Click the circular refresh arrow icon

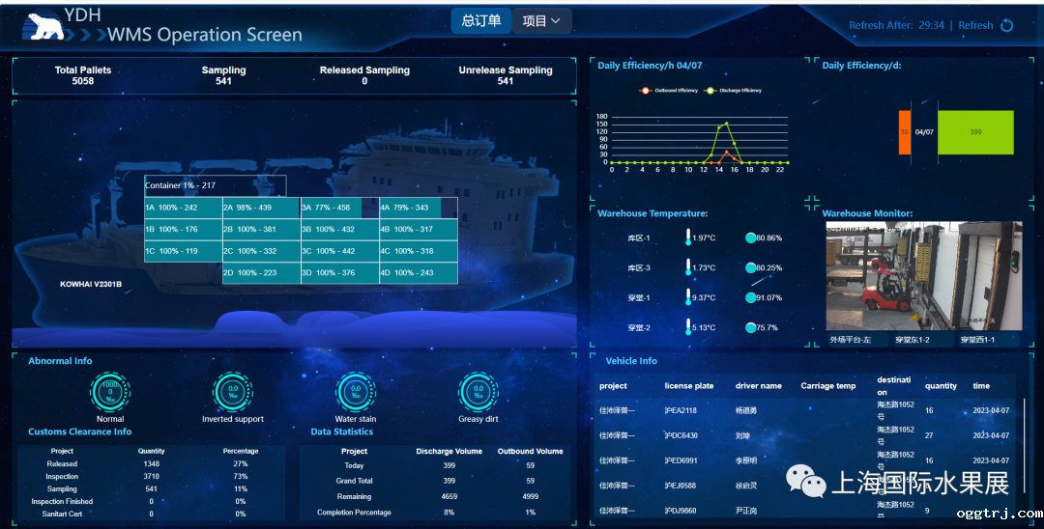1006,25
